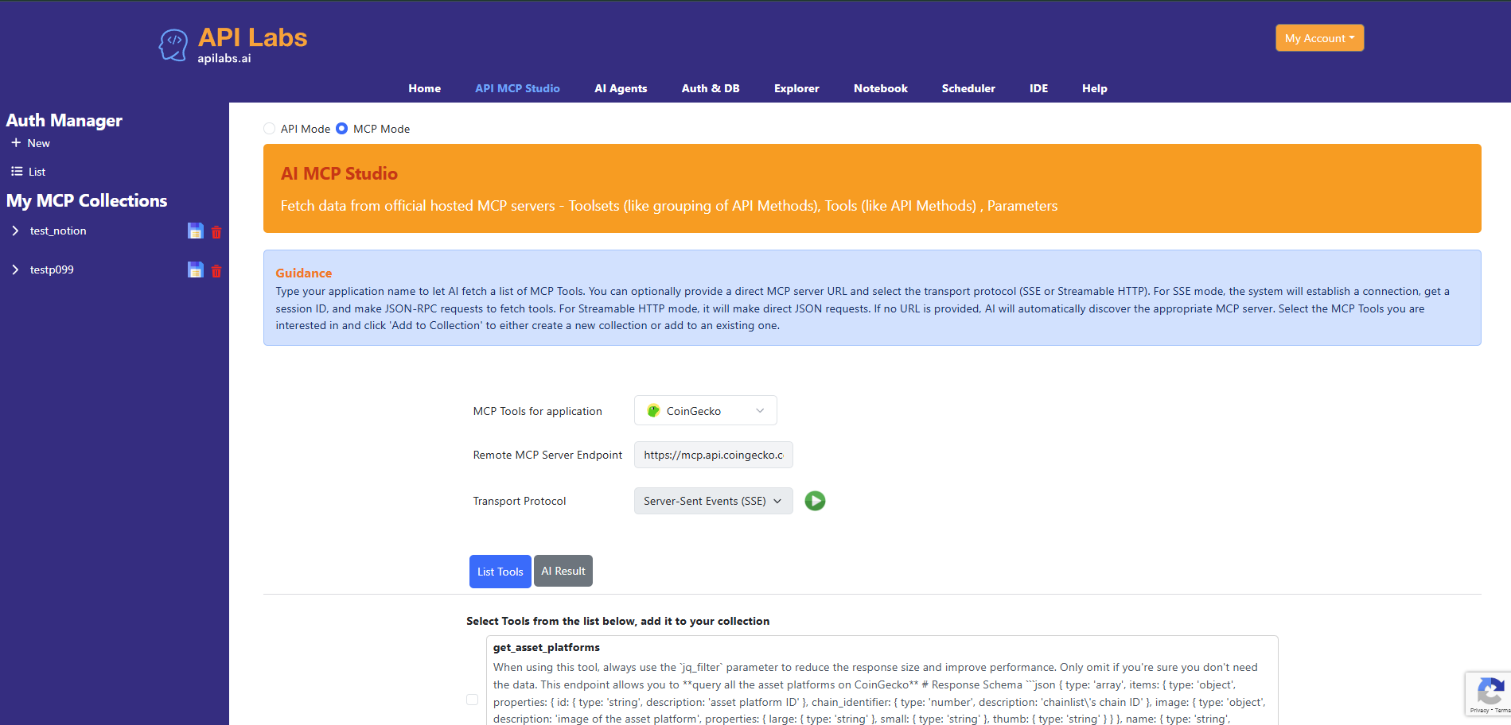Open the CoinGecko application dropdown
The image size is (1511, 725).
tap(706, 411)
